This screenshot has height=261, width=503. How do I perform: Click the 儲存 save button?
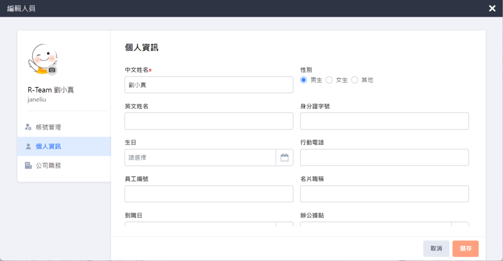click(465, 248)
